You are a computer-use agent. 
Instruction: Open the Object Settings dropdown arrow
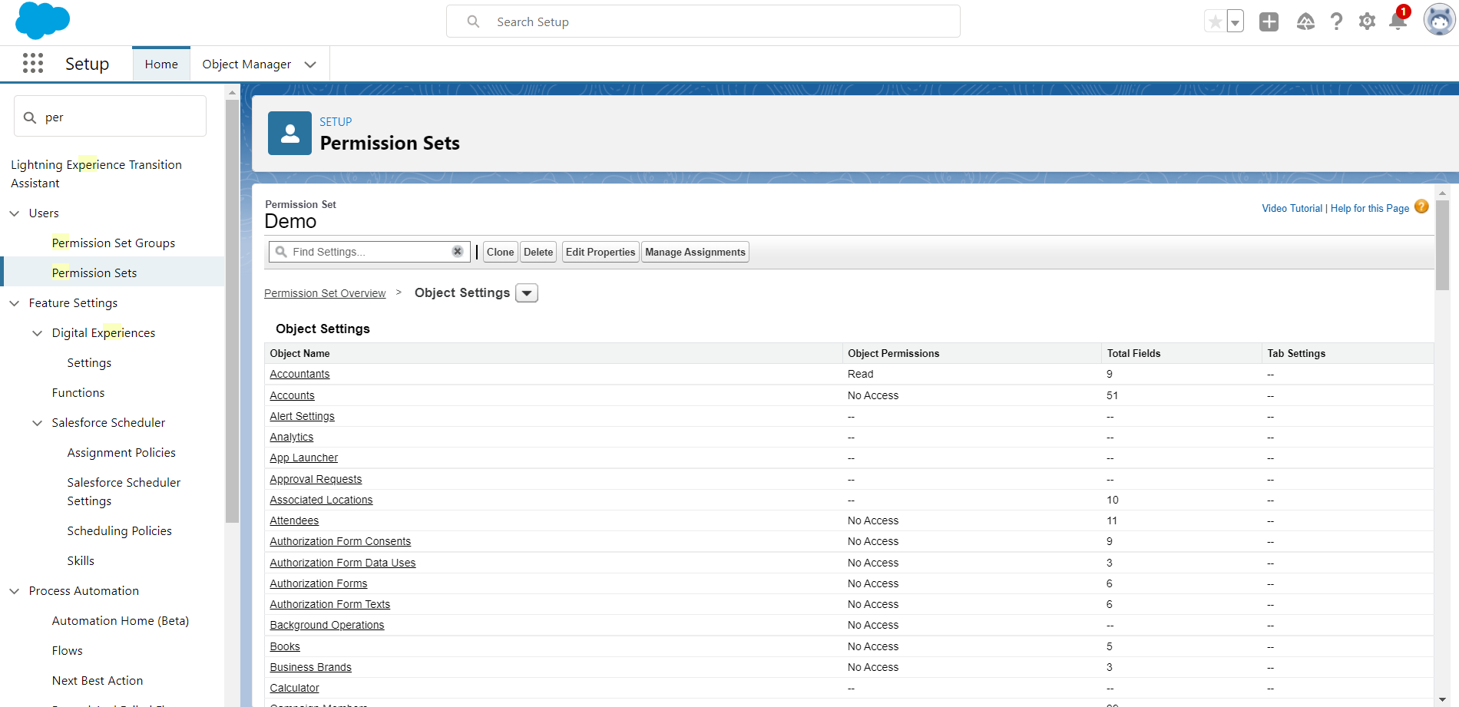pyautogui.click(x=527, y=293)
